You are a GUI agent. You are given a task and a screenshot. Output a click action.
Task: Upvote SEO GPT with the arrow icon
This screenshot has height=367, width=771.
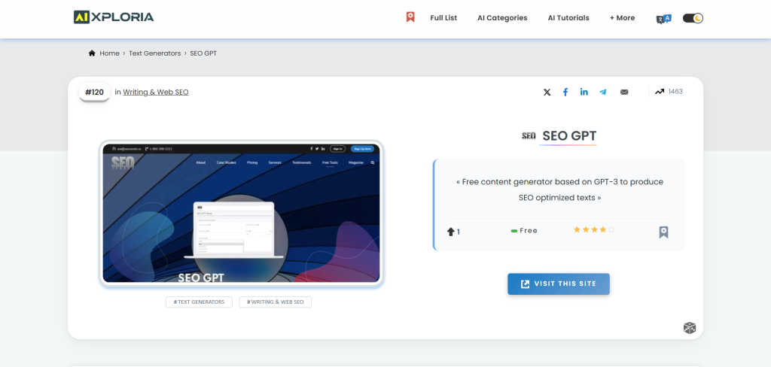click(x=451, y=232)
